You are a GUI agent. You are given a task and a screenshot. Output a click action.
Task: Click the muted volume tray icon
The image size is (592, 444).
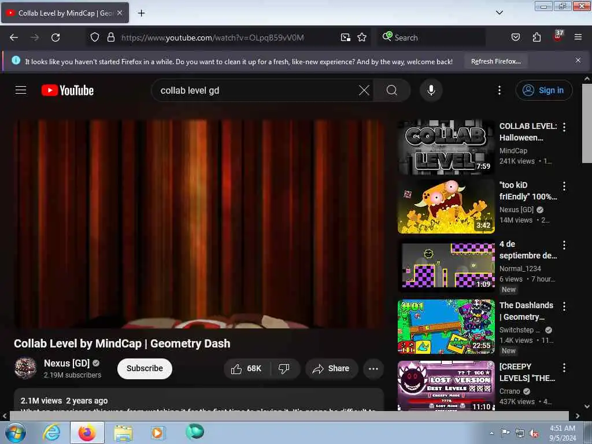coord(534,434)
